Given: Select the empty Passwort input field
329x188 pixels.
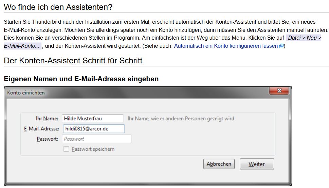Looking at the screenshot, I should [97, 139].
